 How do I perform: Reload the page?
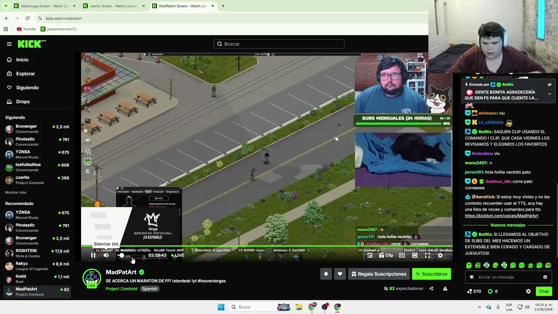click(27, 18)
